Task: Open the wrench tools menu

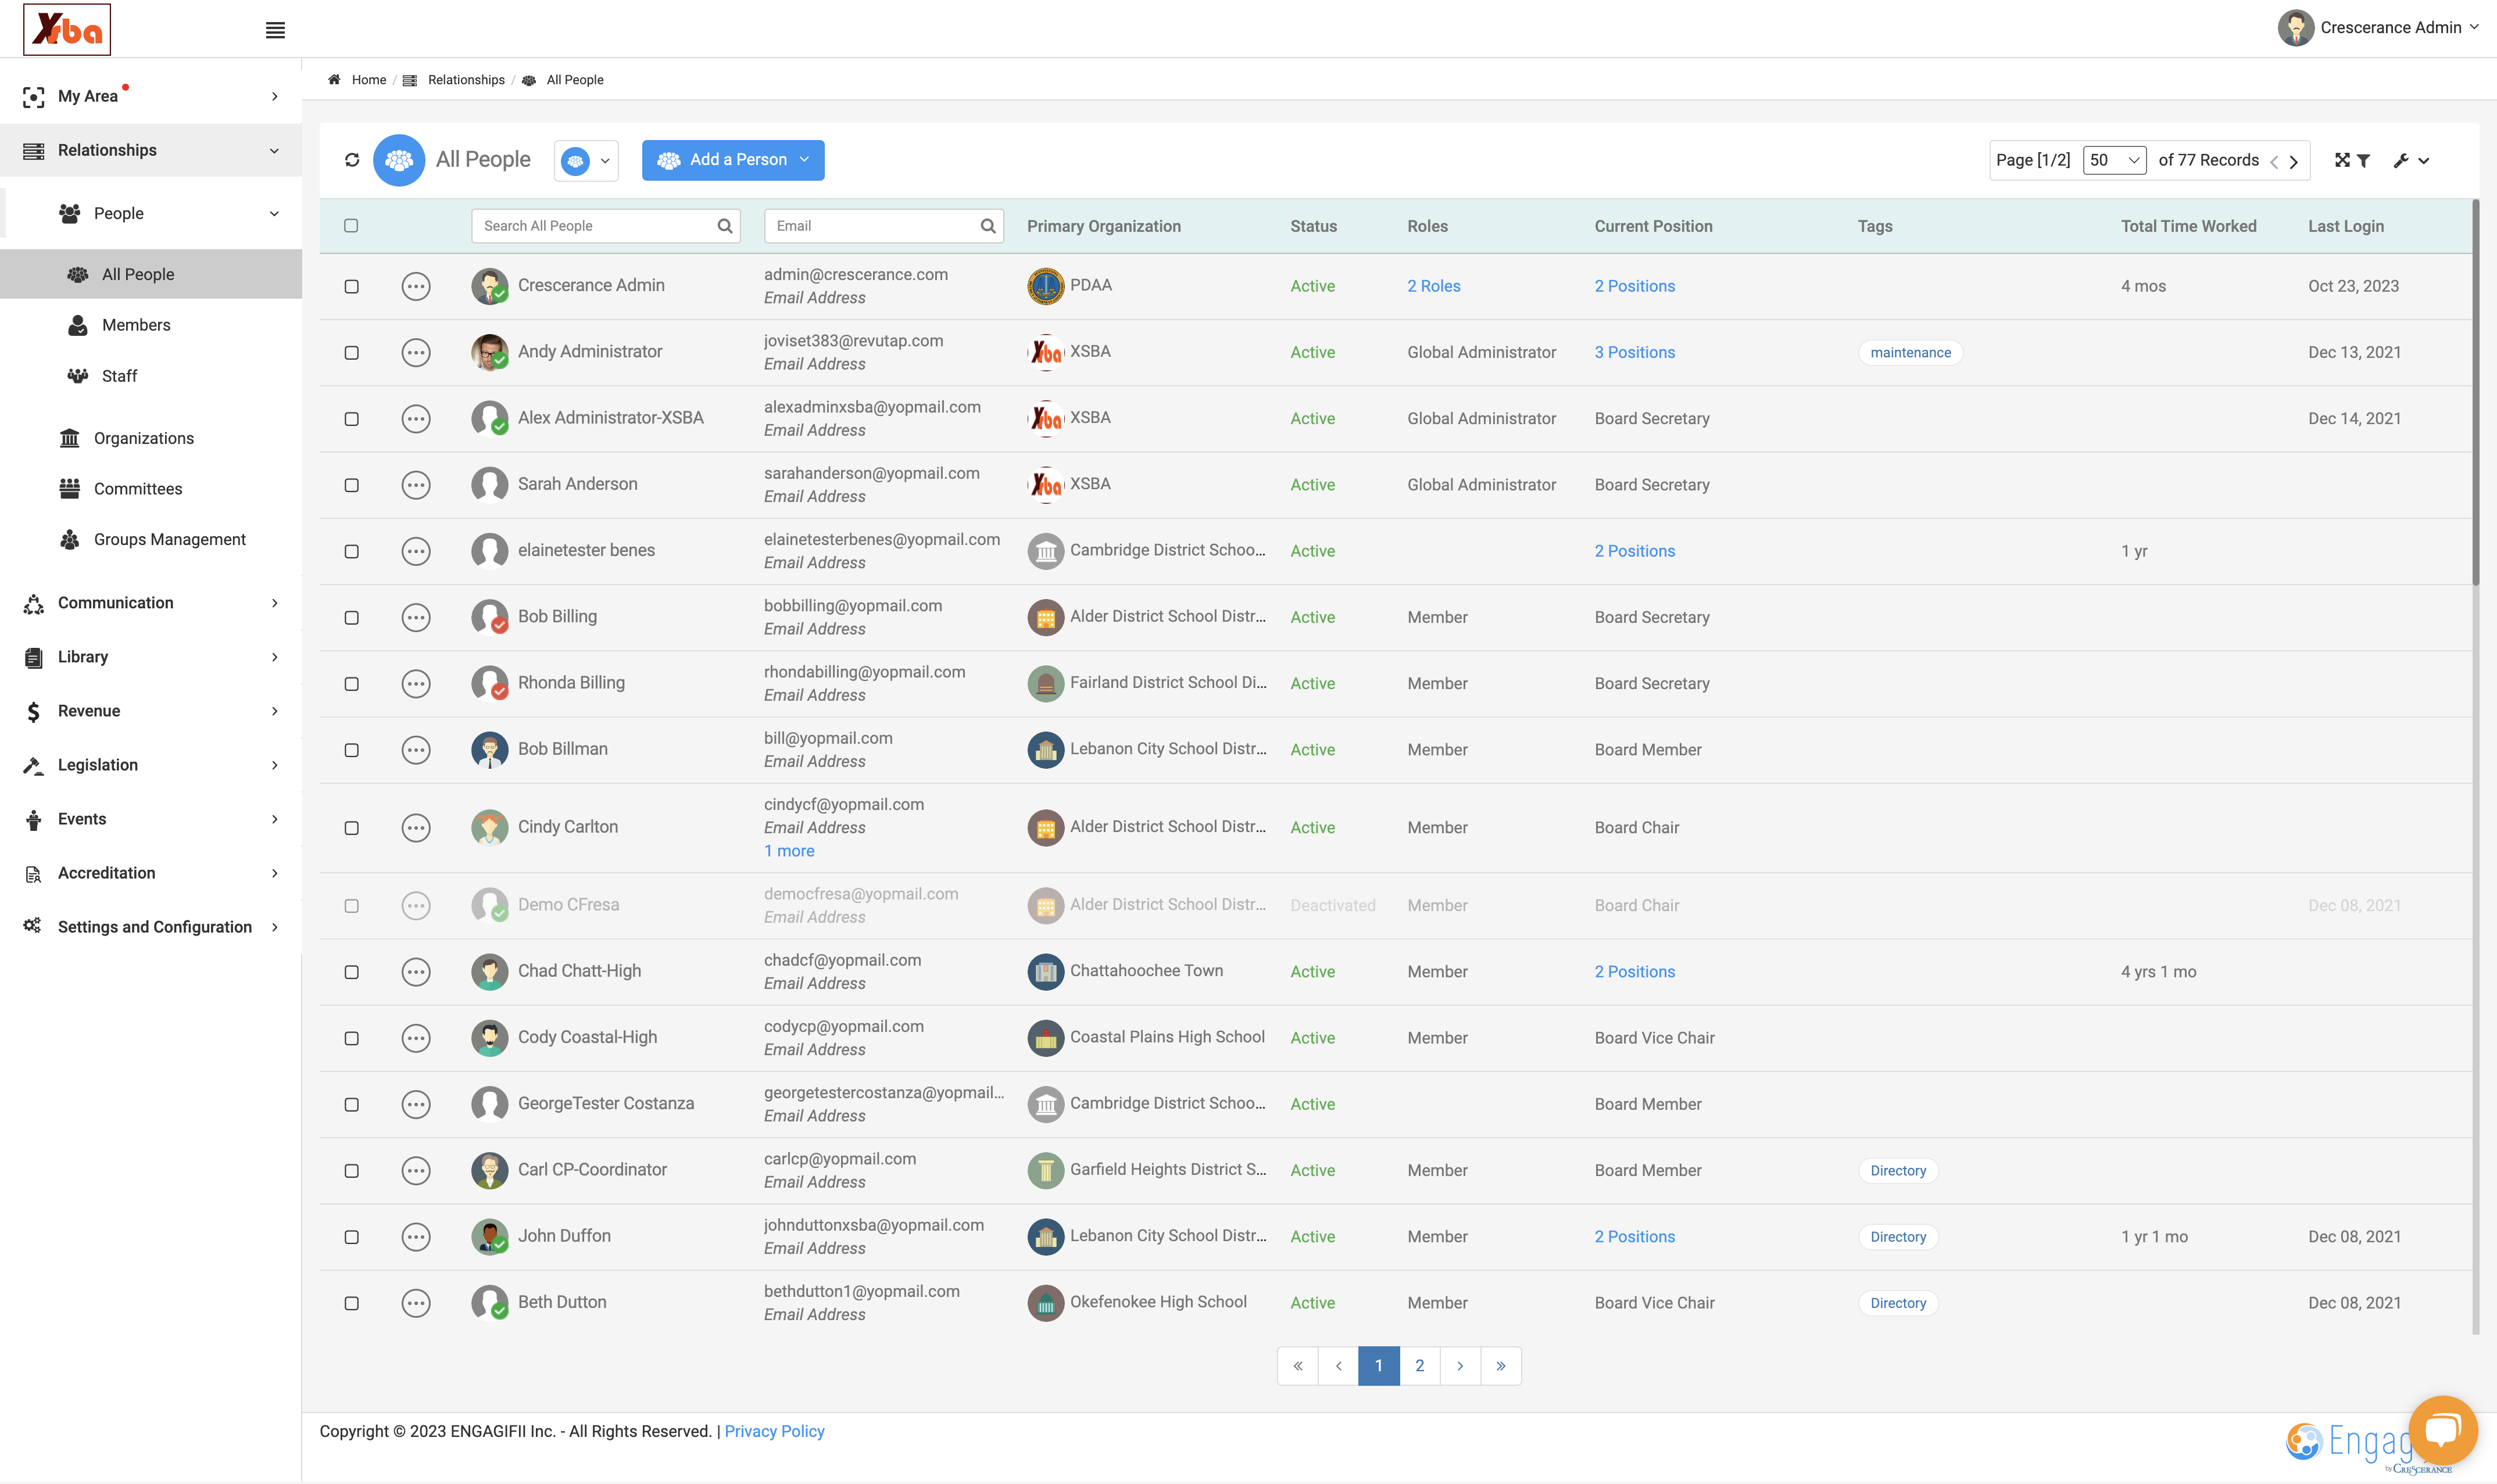Action: [x=2411, y=160]
